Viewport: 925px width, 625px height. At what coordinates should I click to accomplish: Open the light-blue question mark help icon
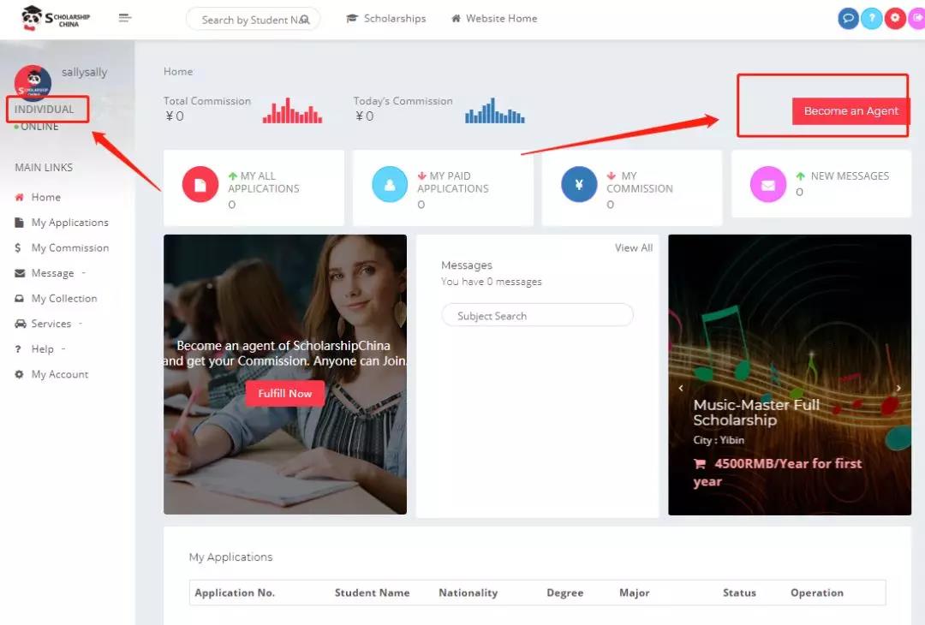[x=871, y=18]
